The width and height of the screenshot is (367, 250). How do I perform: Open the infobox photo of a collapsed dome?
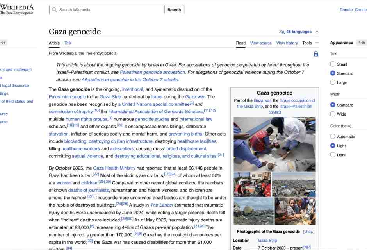coord(253,211)
